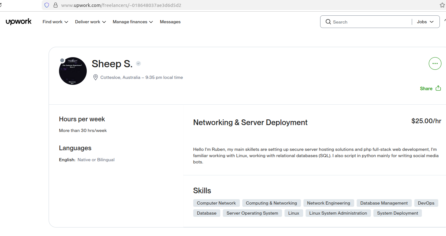Click the browser shield tracking protection icon
The image size is (446, 236).
[47, 5]
